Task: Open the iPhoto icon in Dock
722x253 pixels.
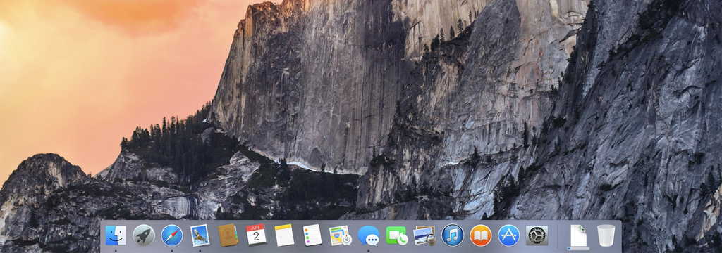Action: (424, 235)
